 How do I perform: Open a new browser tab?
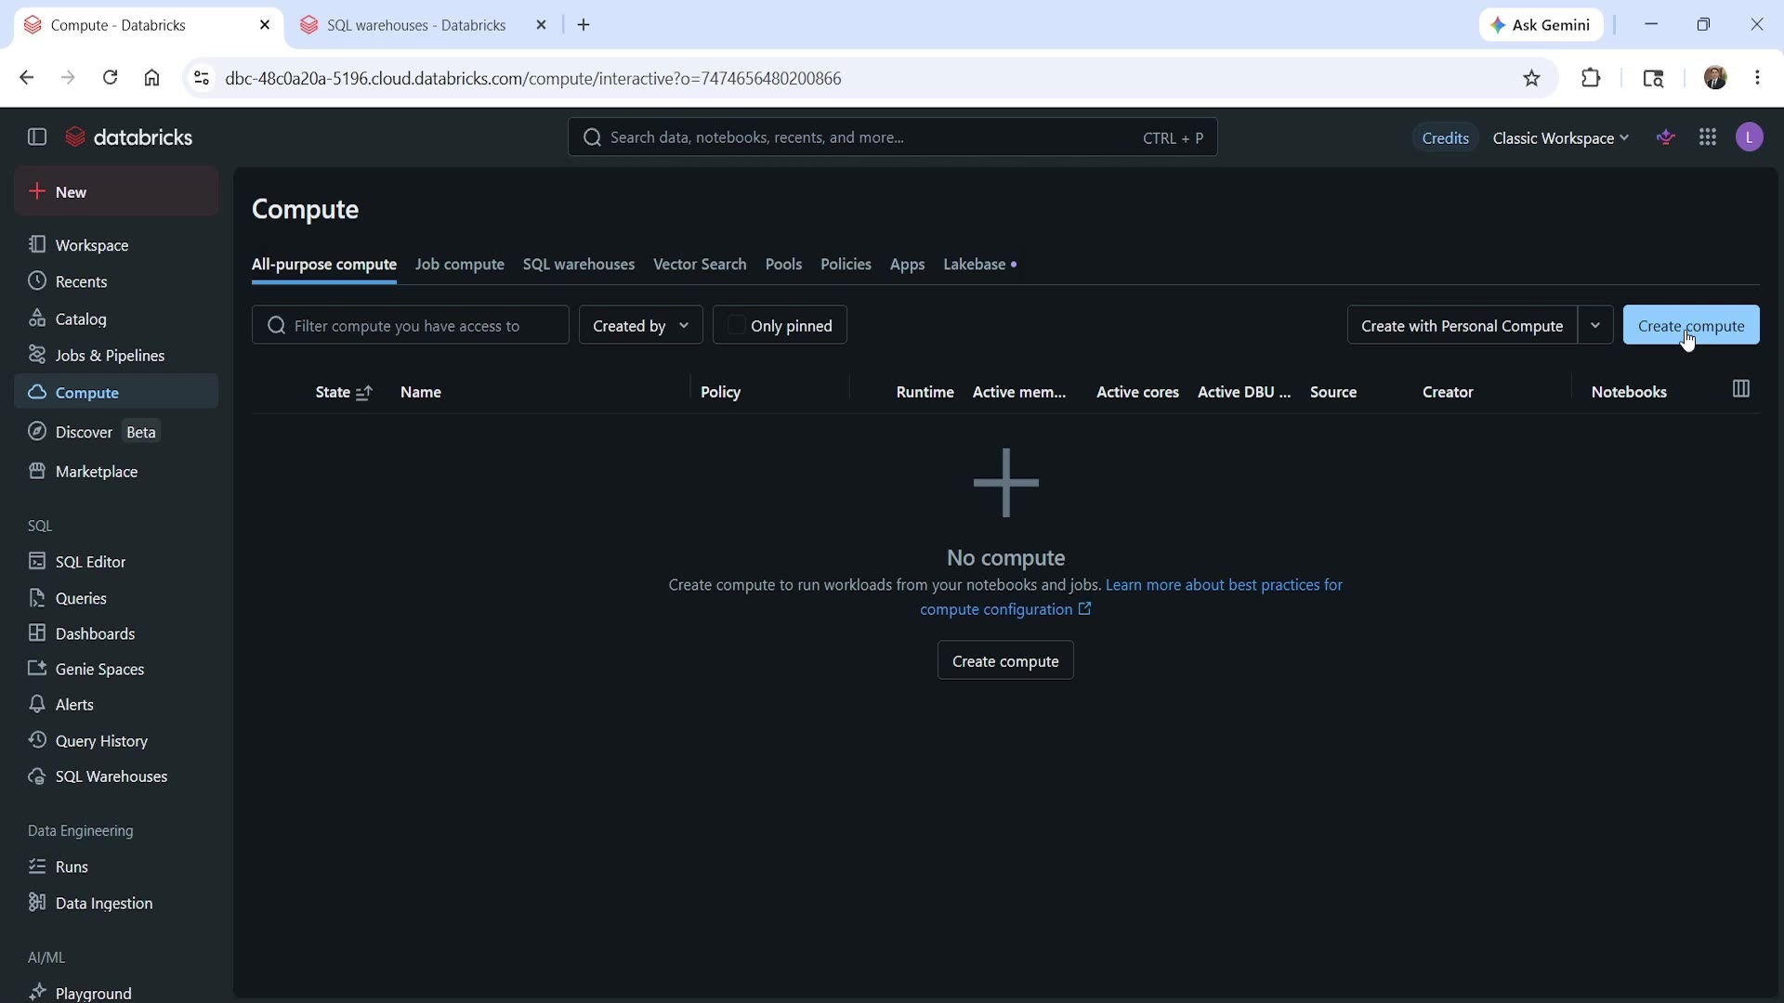(x=584, y=25)
